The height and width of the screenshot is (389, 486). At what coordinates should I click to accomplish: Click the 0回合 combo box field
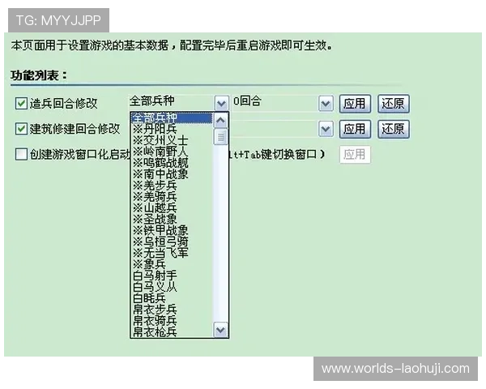[x=283, y=103]
